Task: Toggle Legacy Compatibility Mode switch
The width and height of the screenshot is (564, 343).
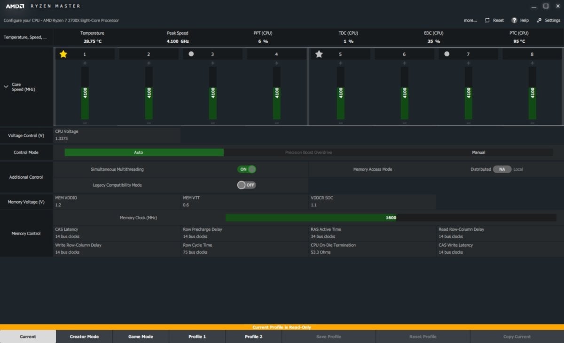Action: point(247,185)
